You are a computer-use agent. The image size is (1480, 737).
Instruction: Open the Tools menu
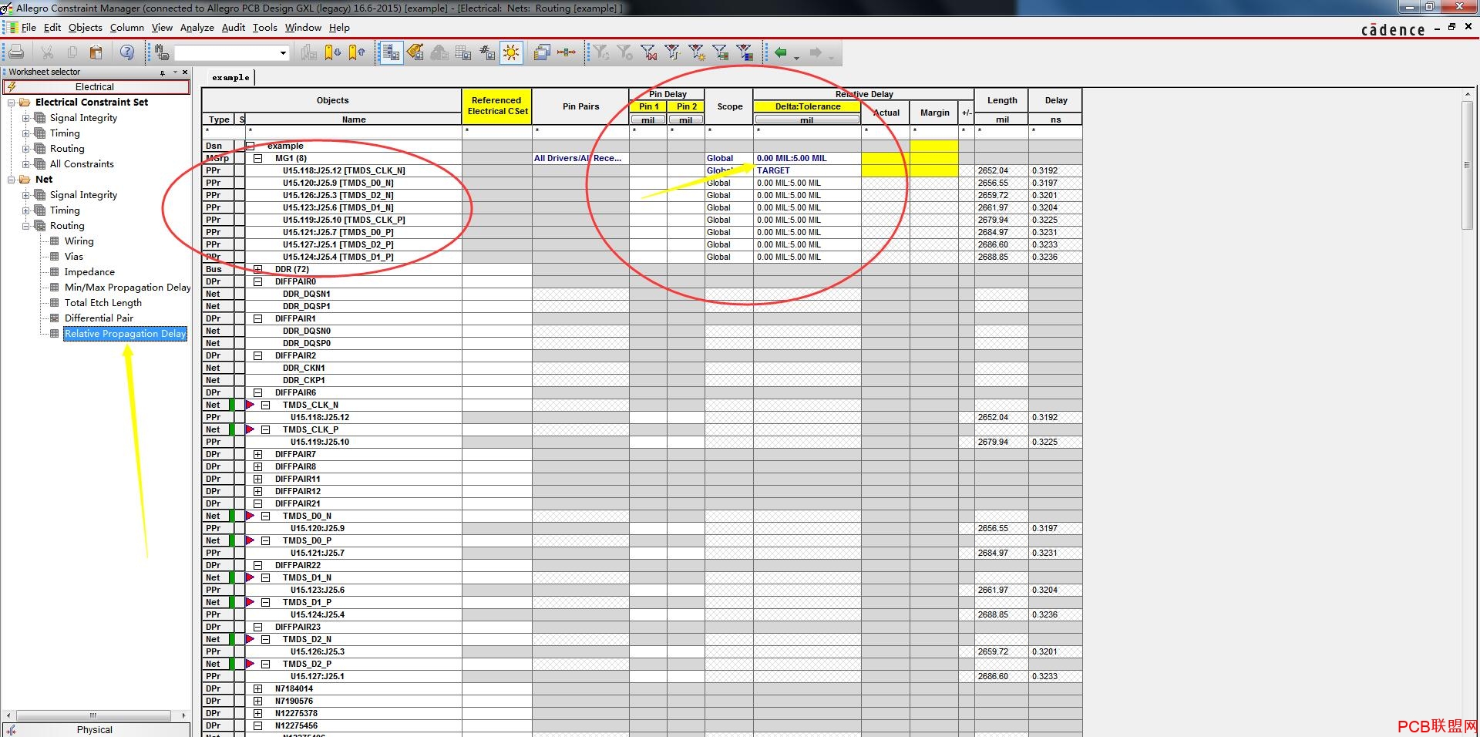264,27
